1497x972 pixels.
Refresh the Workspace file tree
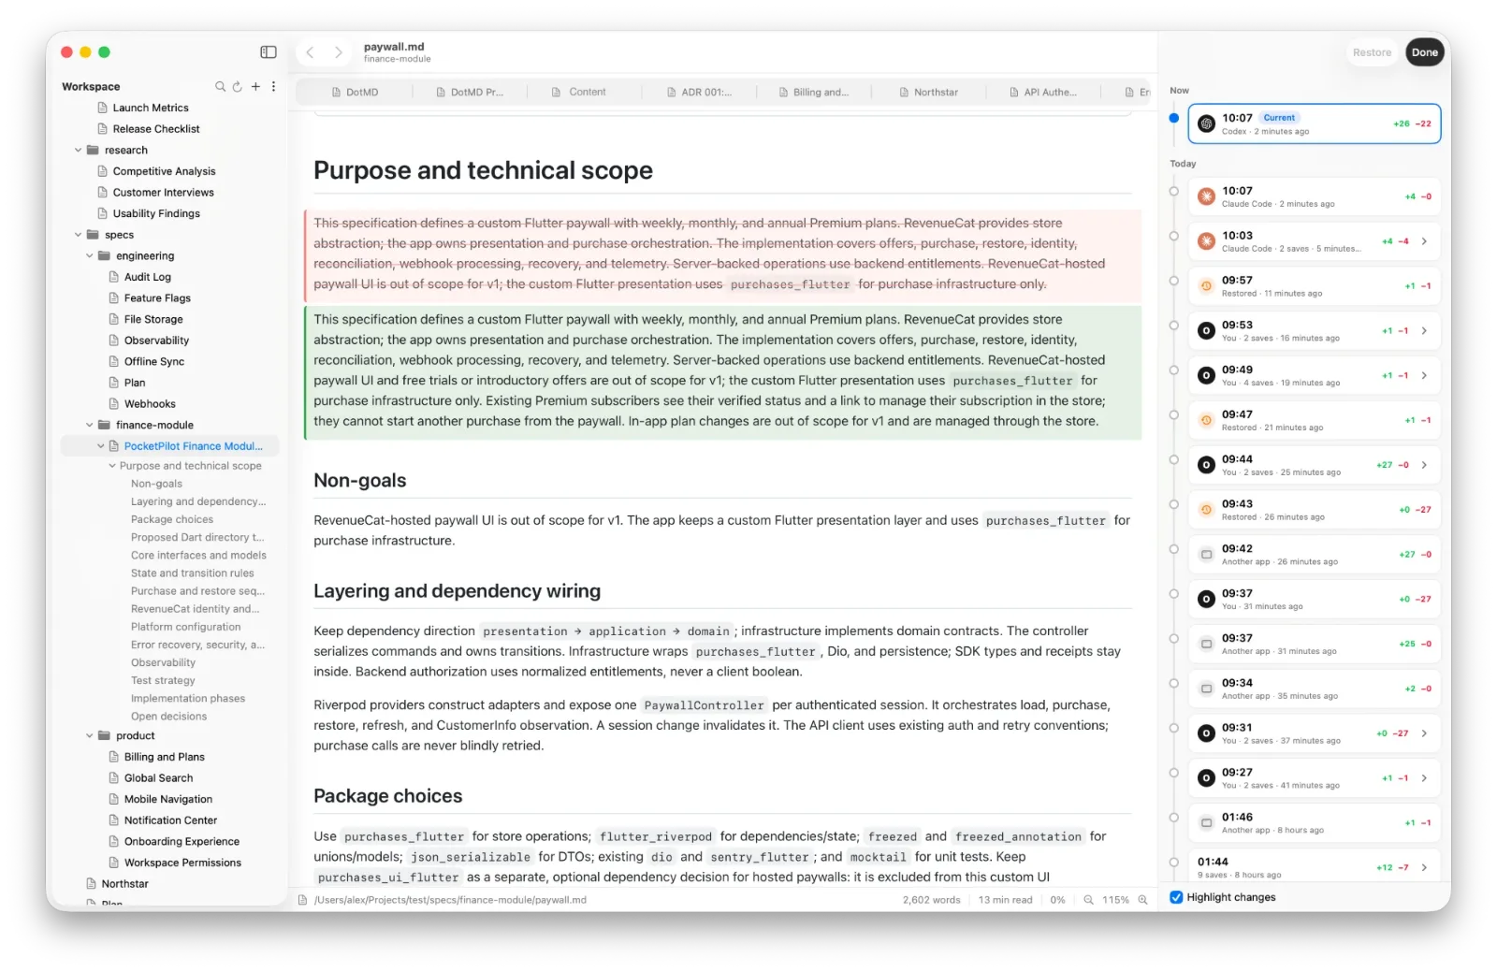pos(238,86)
